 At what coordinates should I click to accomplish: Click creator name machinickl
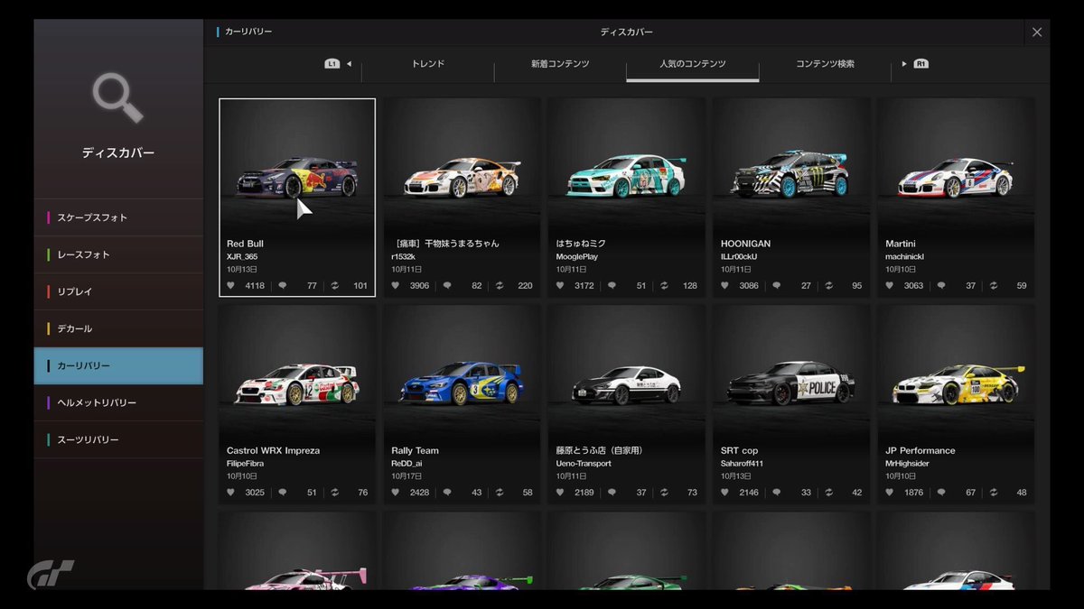[x=904, y=257]
